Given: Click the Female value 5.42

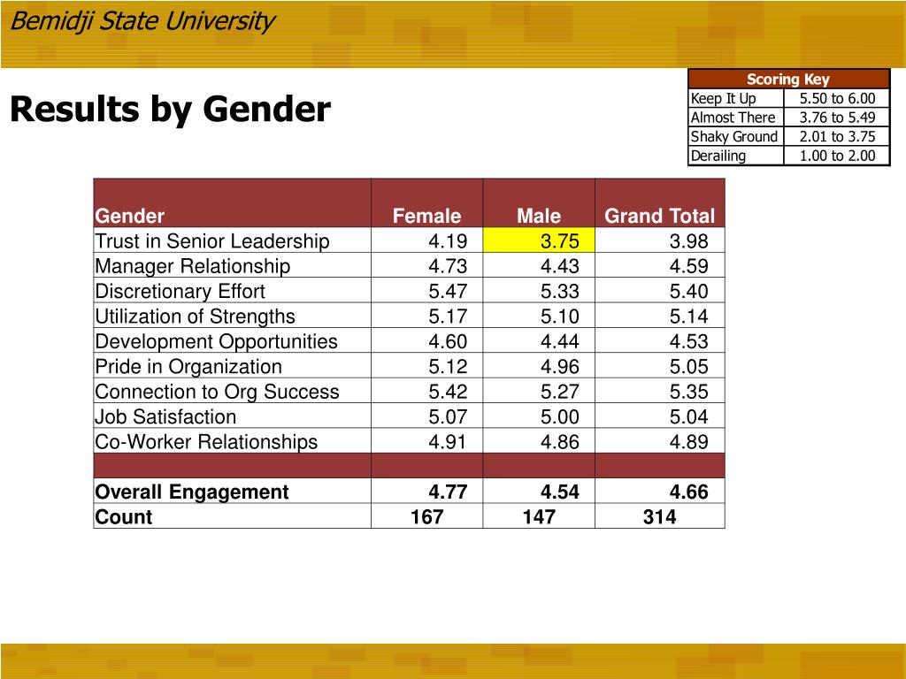Looking at the screenshot, I should point(447,392).
